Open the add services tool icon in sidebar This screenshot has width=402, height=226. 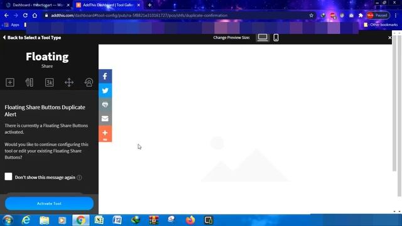(10, 82)
